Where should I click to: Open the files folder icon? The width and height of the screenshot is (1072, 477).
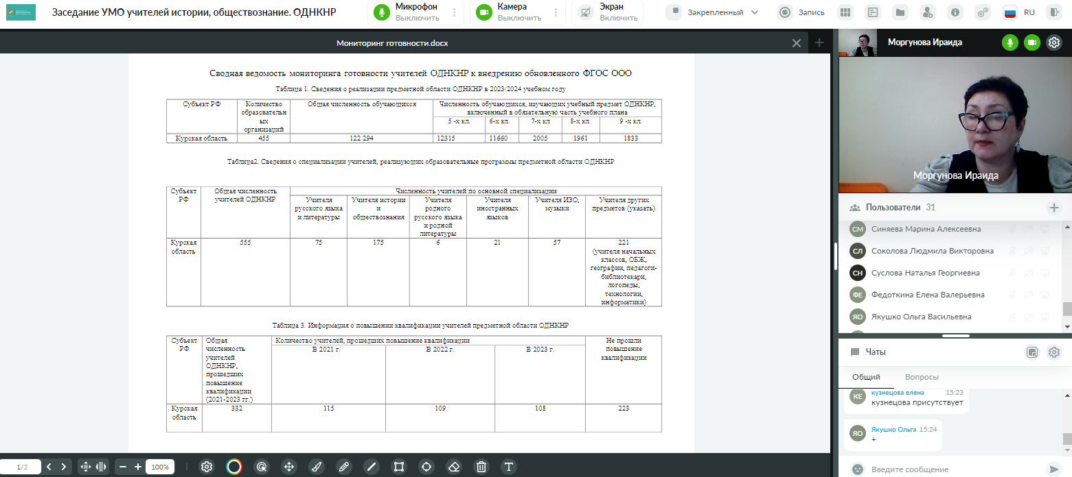point(900,12)
